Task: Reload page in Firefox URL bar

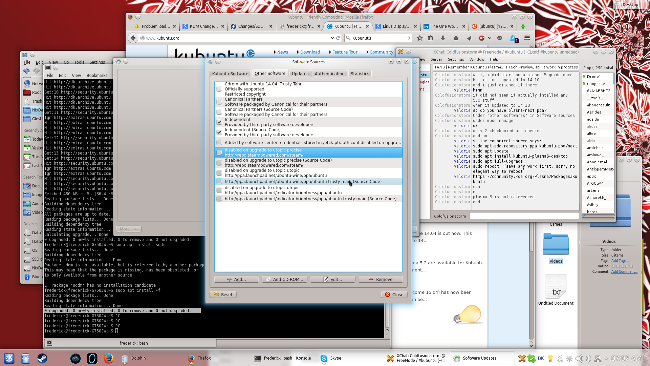Action: click(338, 38)
